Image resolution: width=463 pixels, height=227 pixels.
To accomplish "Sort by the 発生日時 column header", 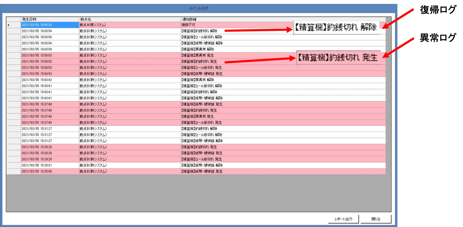I will point(50,19).
